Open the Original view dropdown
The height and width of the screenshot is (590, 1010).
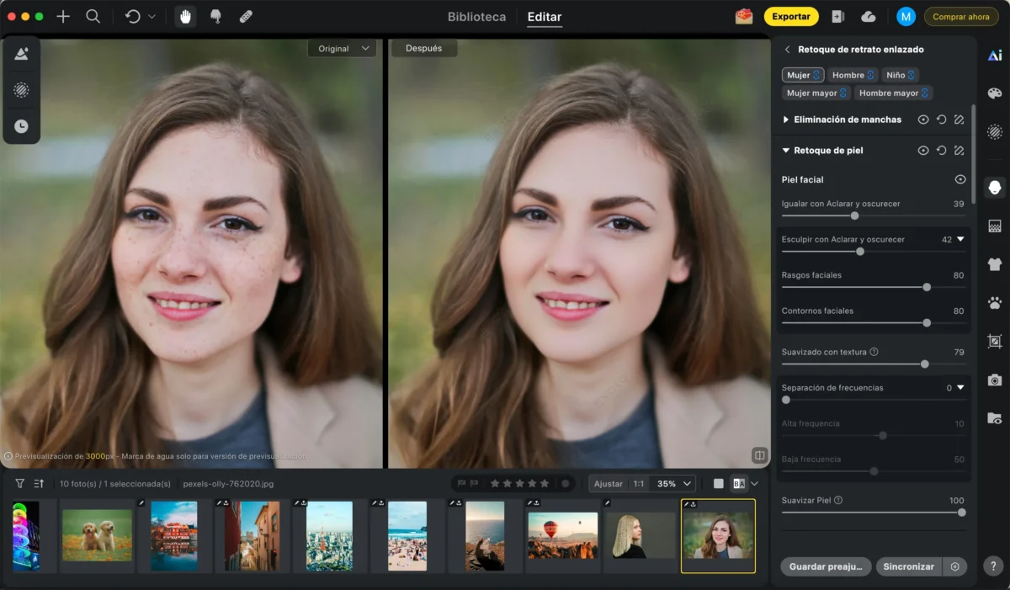click(341, 49)
